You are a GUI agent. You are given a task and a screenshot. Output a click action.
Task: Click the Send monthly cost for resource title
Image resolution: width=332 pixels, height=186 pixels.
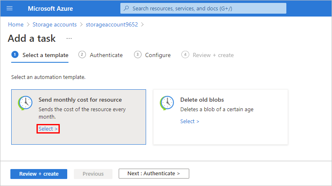click(x=80, y=100)
